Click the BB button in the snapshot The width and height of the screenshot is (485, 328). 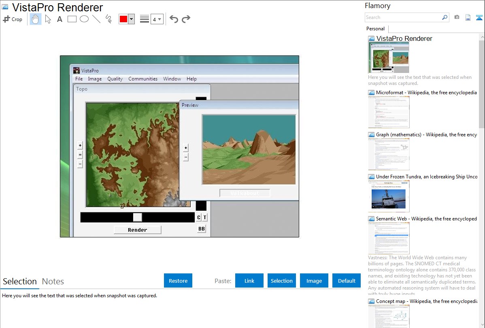pos(201,229)
